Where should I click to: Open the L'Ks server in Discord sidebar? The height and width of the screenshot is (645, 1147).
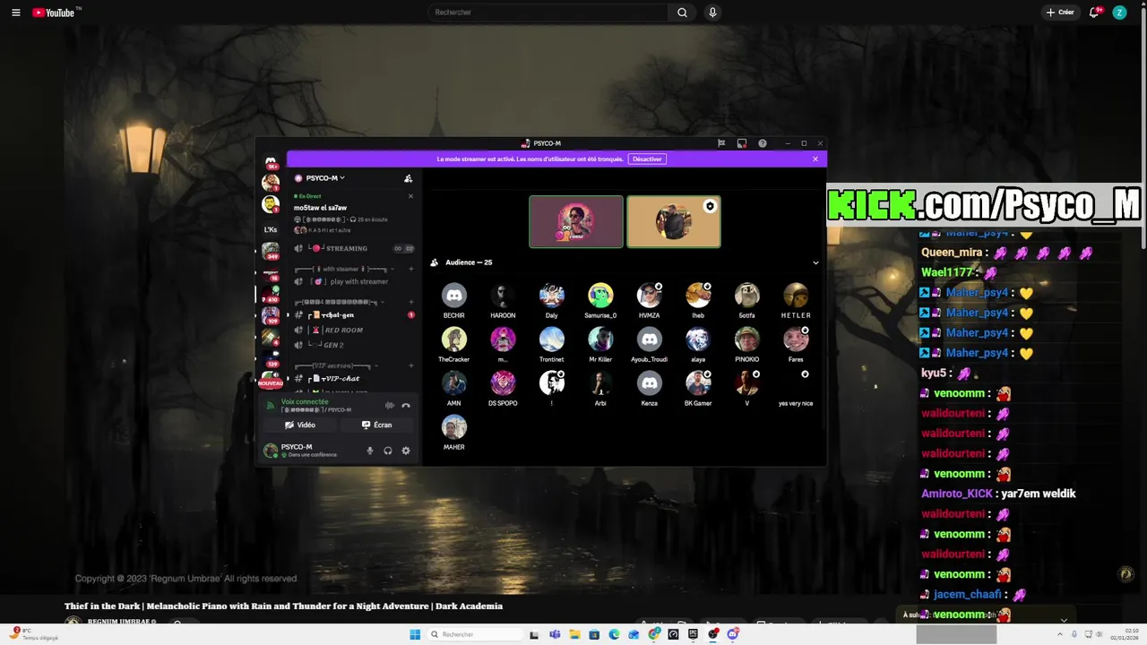pos(271,229)
